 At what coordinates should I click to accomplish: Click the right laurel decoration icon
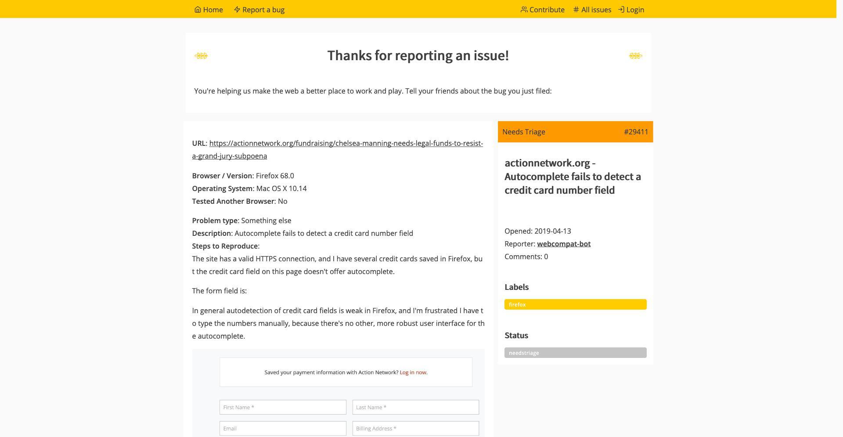click(635, 55)
